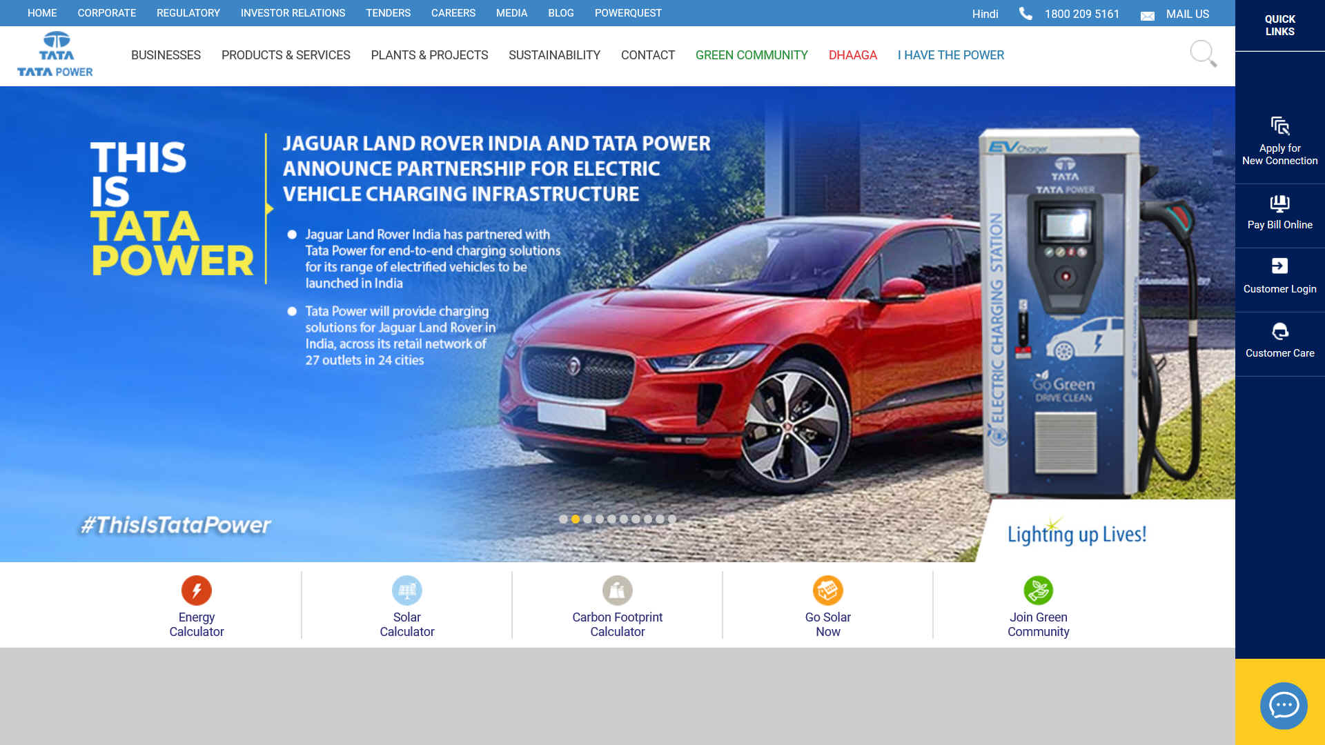Open the Solar Calculator panel icon

coord(407,590)
